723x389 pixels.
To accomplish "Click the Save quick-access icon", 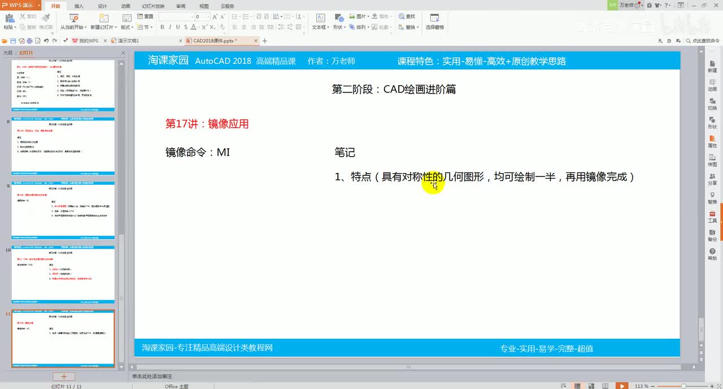I will coord(13,41).
